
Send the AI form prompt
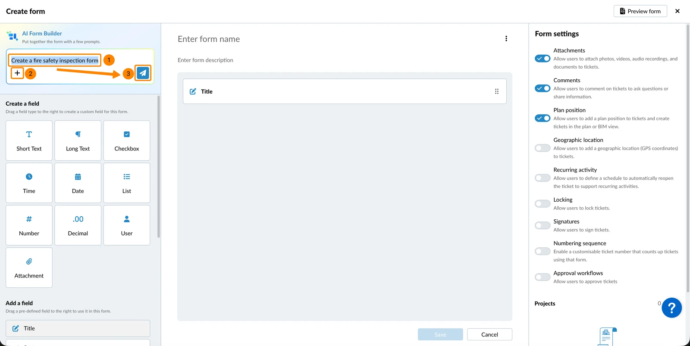point(143,73)
